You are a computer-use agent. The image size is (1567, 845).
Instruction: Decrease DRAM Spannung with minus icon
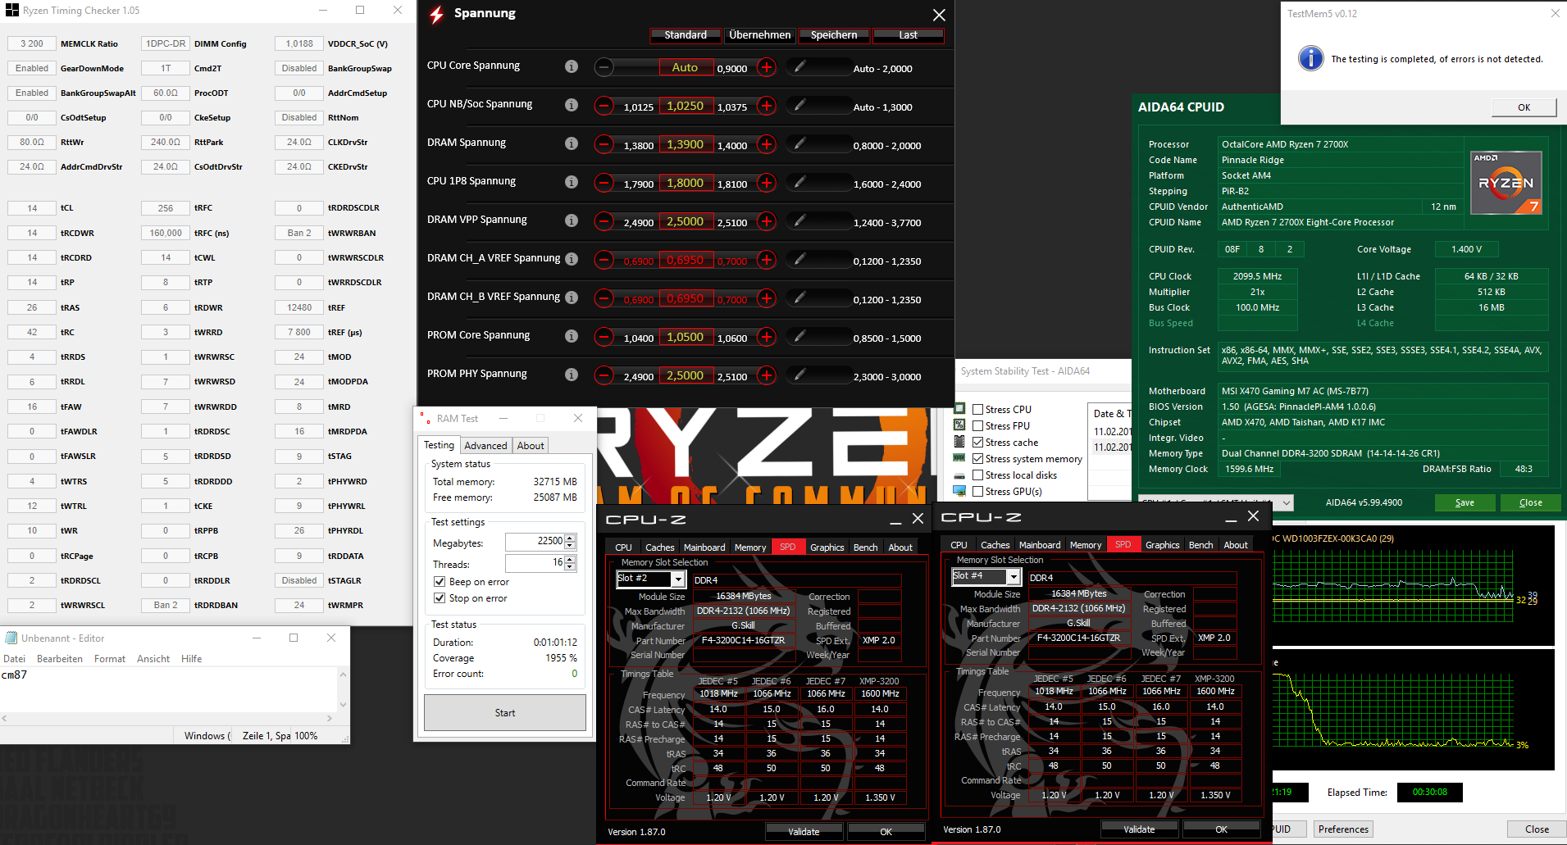pos(604,144)
